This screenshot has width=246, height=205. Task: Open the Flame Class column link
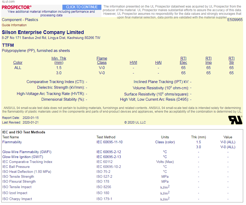pyautogui.click(x=102, y=60)
